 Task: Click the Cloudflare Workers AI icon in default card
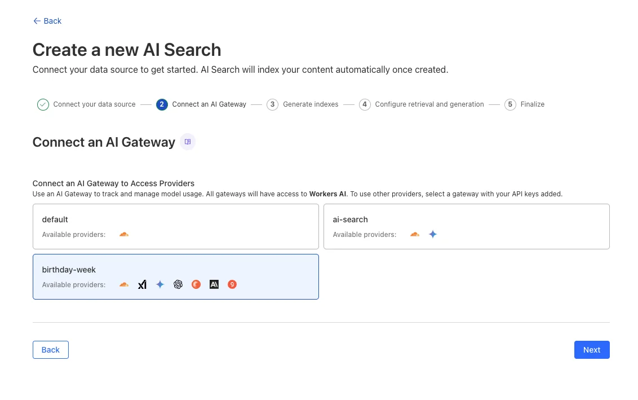(124, 234)
